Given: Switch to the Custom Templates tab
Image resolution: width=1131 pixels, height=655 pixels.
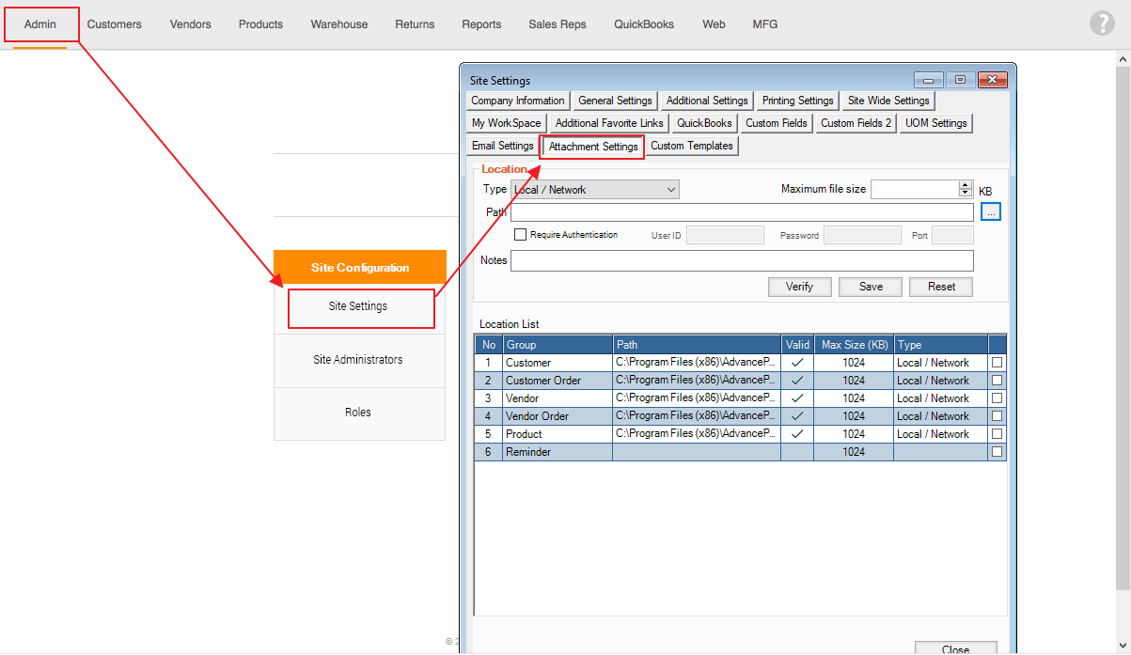Looking at the screenshot, I should click(691, 147).
